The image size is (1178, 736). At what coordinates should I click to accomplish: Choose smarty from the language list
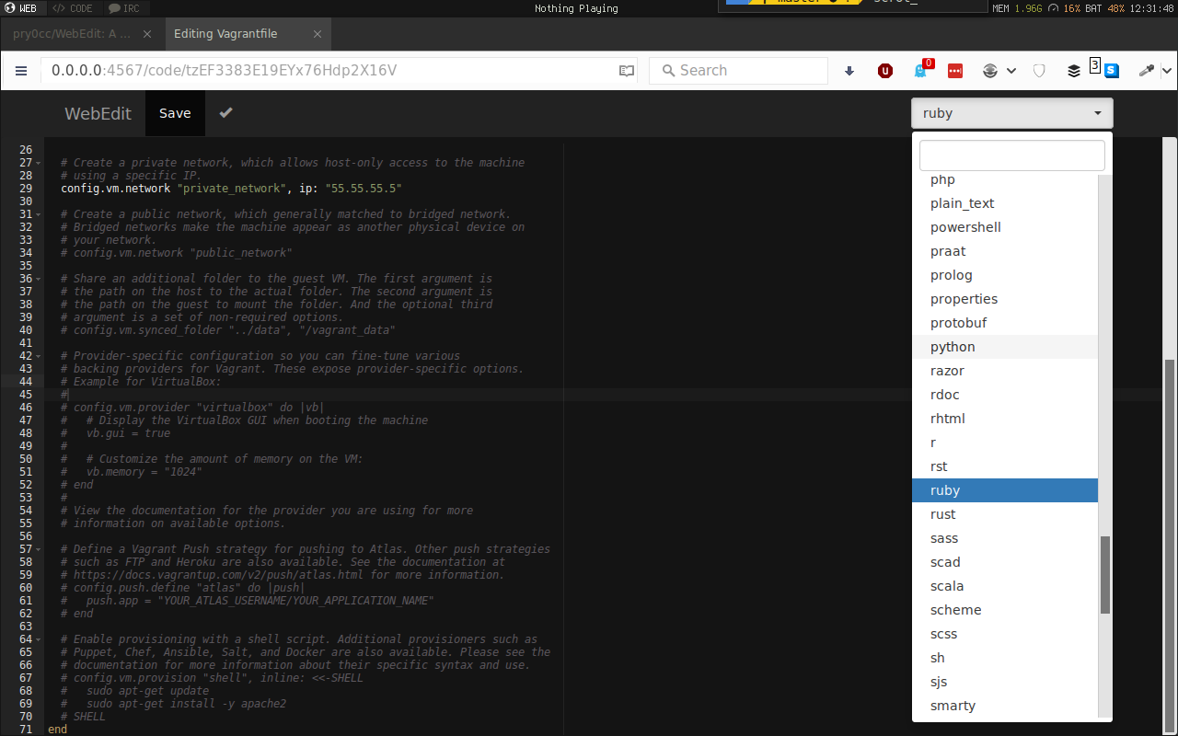pos(1005,706)
